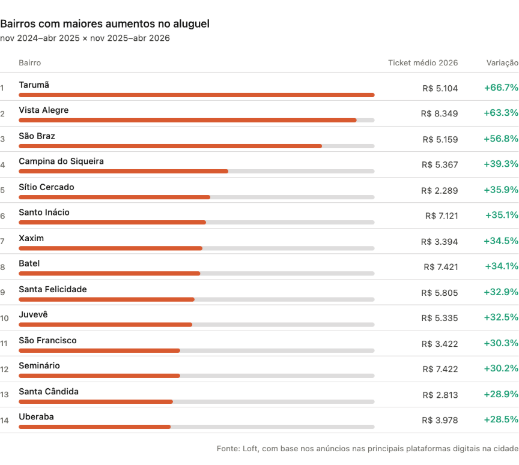Click the Variação column header

point(502,63)
